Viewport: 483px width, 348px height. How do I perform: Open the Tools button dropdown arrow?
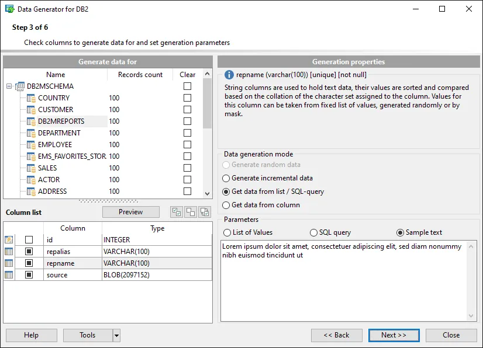click(x=116, y=335)
